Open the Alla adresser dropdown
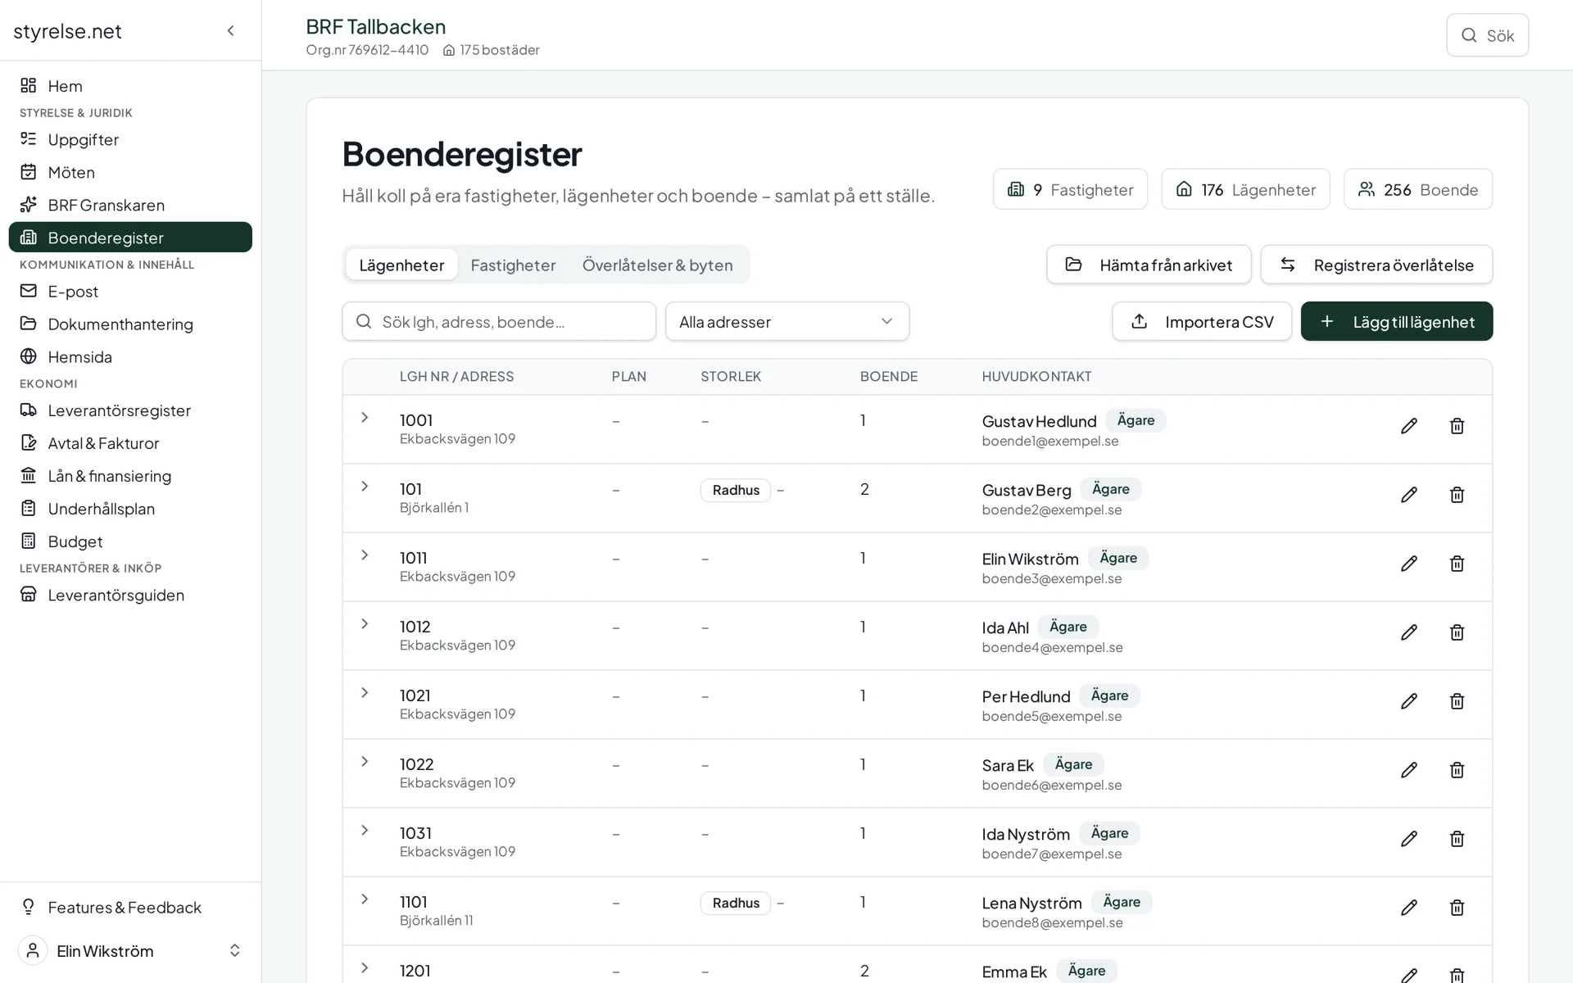Viewport: 1573px width, 983px height. (x=786, y=321)
